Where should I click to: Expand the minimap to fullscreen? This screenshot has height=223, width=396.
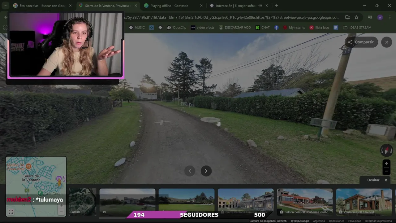[11, 212]
